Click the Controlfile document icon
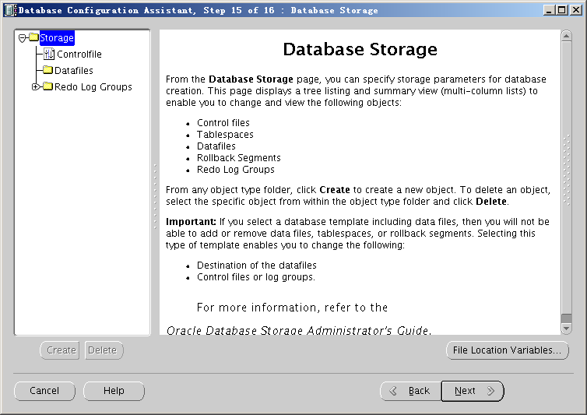The image size is (587, 415). pos(49,55)
